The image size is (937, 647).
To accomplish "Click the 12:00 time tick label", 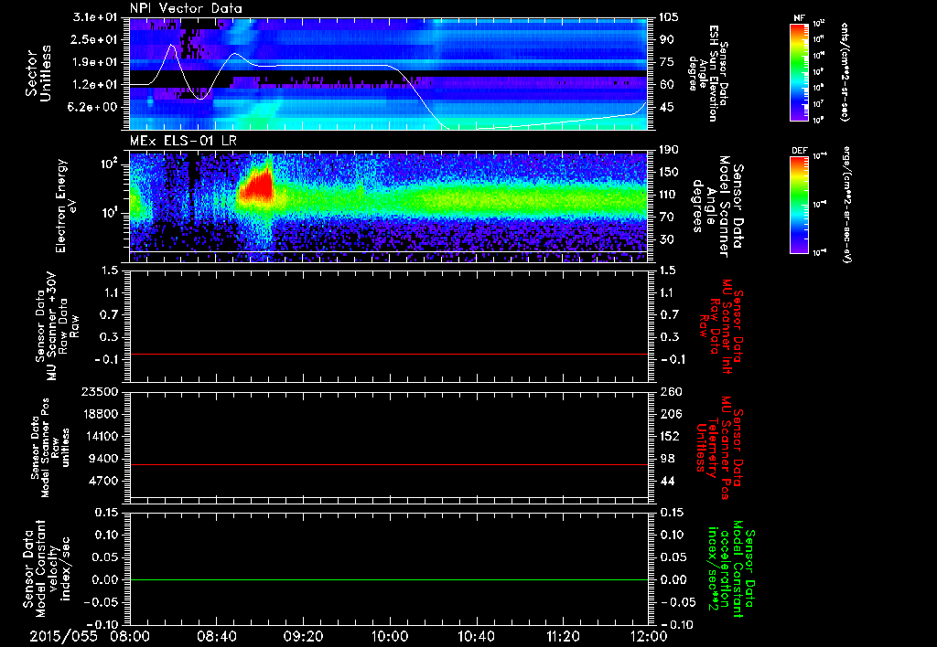I will (649, 636).
